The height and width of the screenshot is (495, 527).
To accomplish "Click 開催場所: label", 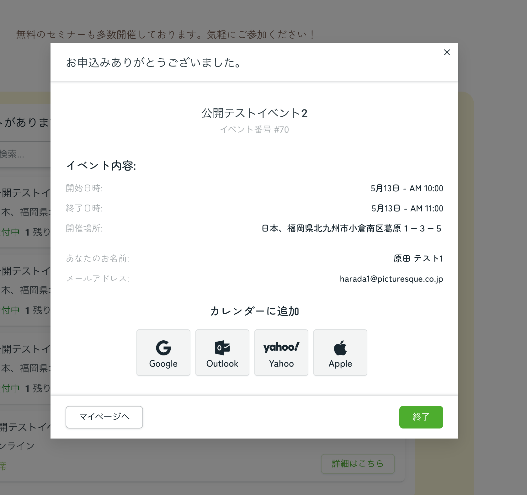I will 84,228.
